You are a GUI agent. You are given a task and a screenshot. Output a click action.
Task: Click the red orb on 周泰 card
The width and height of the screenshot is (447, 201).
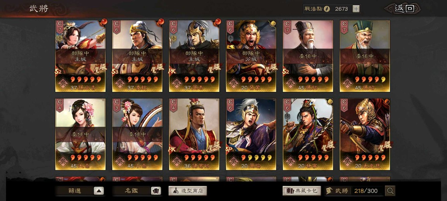218,22
